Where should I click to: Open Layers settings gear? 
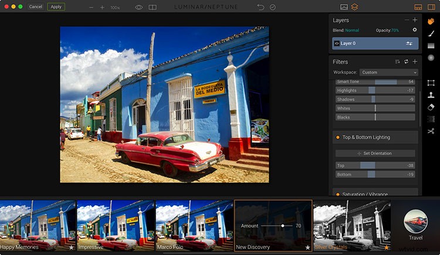tap(415, 30)
